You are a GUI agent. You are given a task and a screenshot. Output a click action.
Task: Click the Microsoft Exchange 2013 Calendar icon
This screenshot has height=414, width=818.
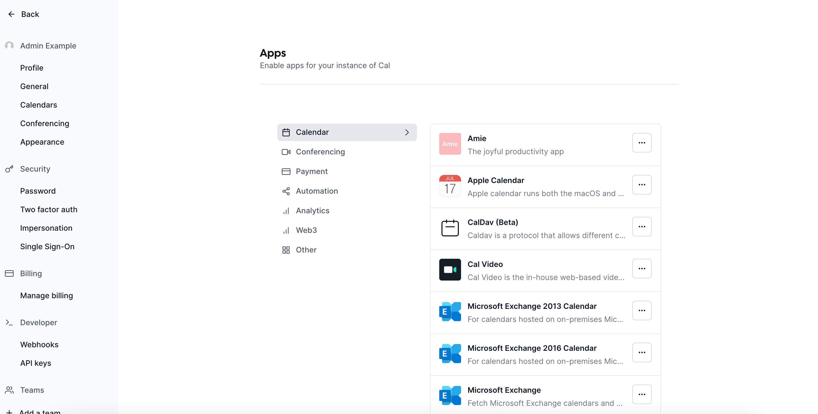450,311
